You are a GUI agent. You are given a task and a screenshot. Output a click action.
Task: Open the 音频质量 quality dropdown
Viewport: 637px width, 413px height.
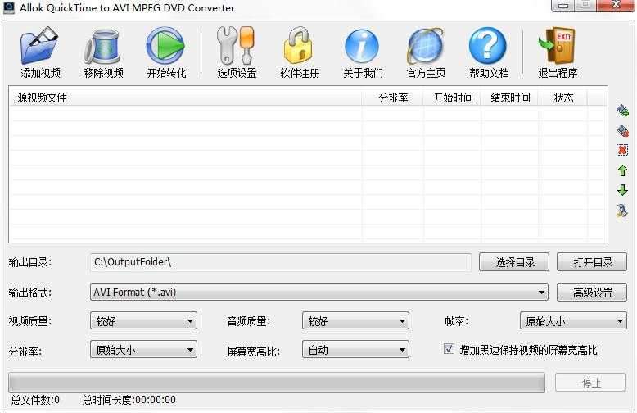(355, 320)
